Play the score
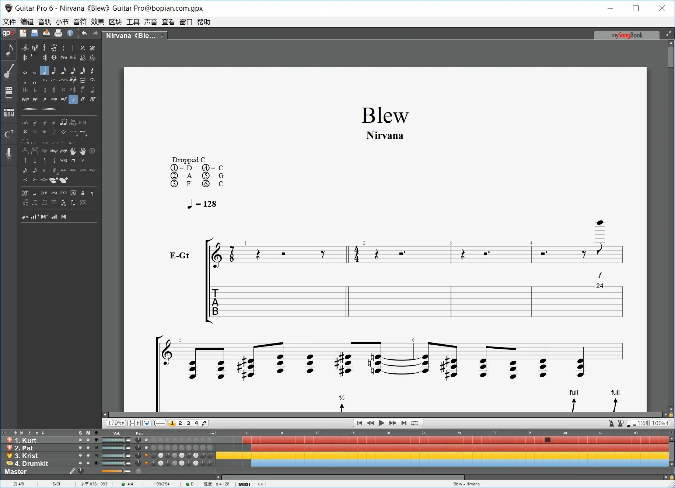 pos(382,423)
